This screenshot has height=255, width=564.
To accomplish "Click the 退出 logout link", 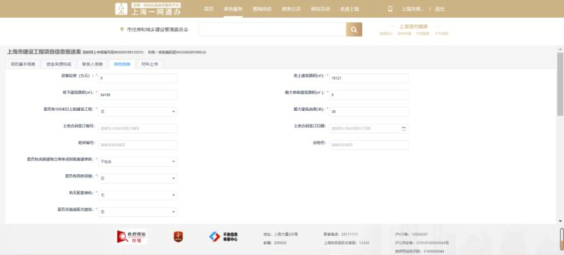I will (440, 9).
